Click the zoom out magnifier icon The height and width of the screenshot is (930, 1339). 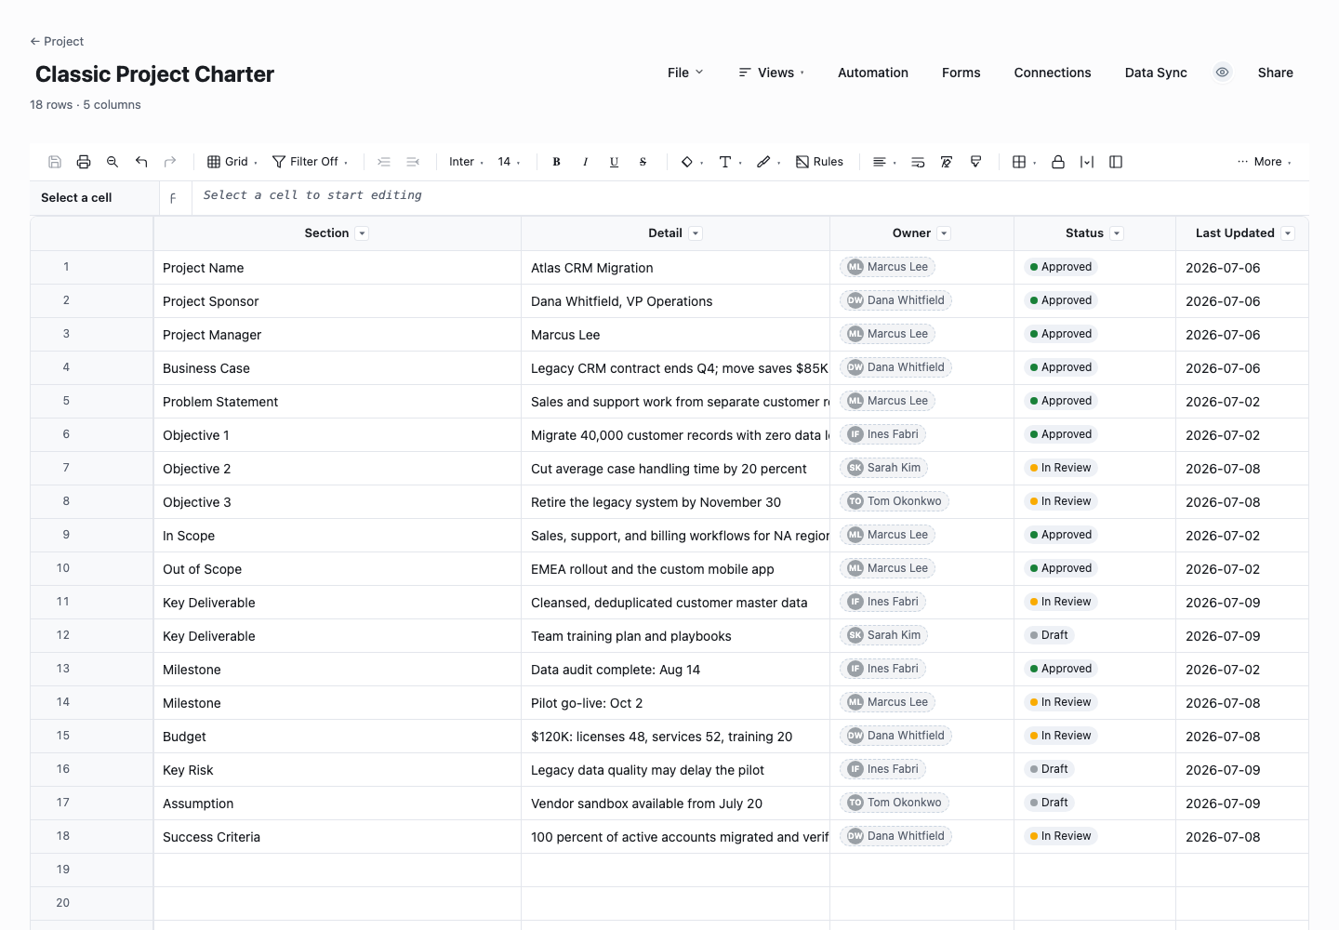pyautogui.click(x=113, y=162)
